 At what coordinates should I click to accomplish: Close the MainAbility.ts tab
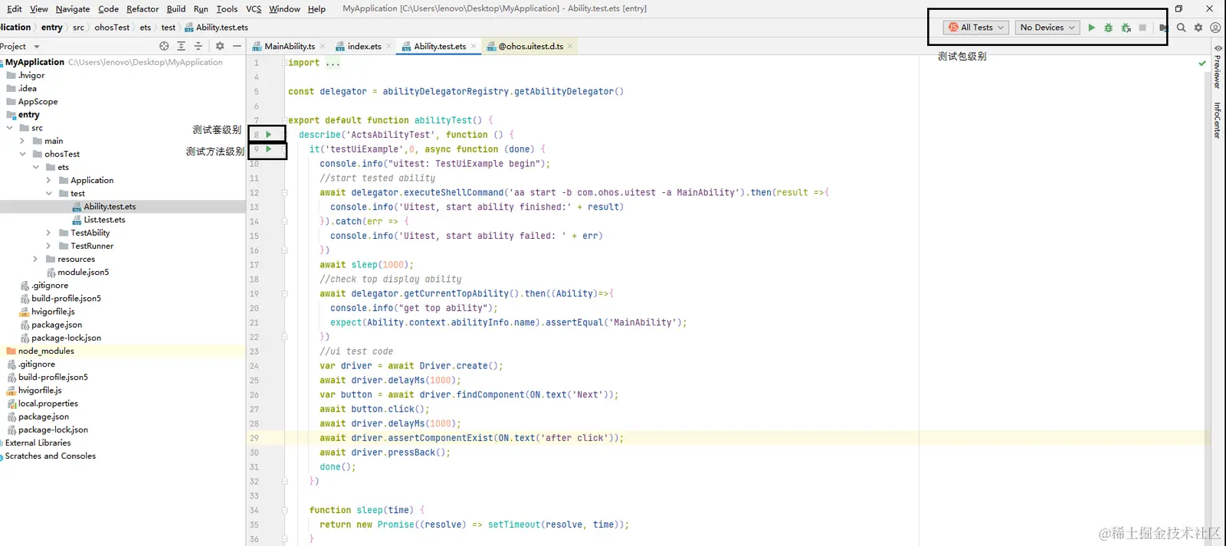(322, 47)
